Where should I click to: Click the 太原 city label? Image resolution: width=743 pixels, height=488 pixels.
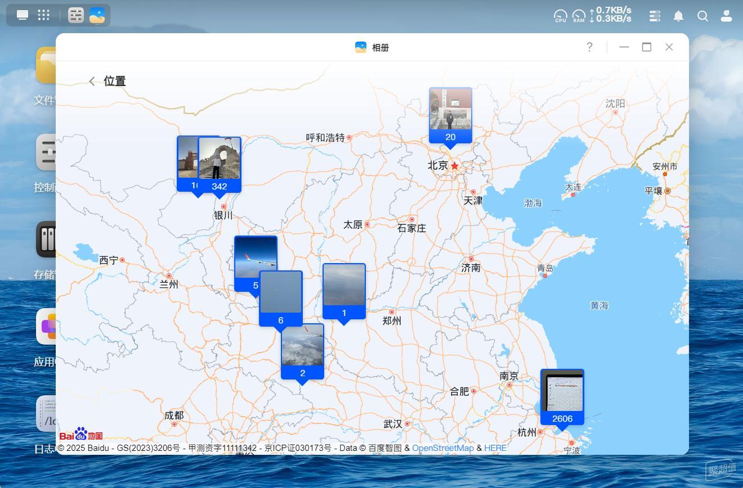(x=353, y=224)
